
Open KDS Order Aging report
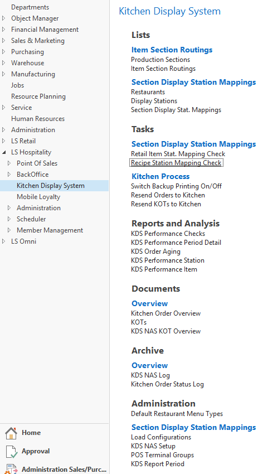(155, 251)
